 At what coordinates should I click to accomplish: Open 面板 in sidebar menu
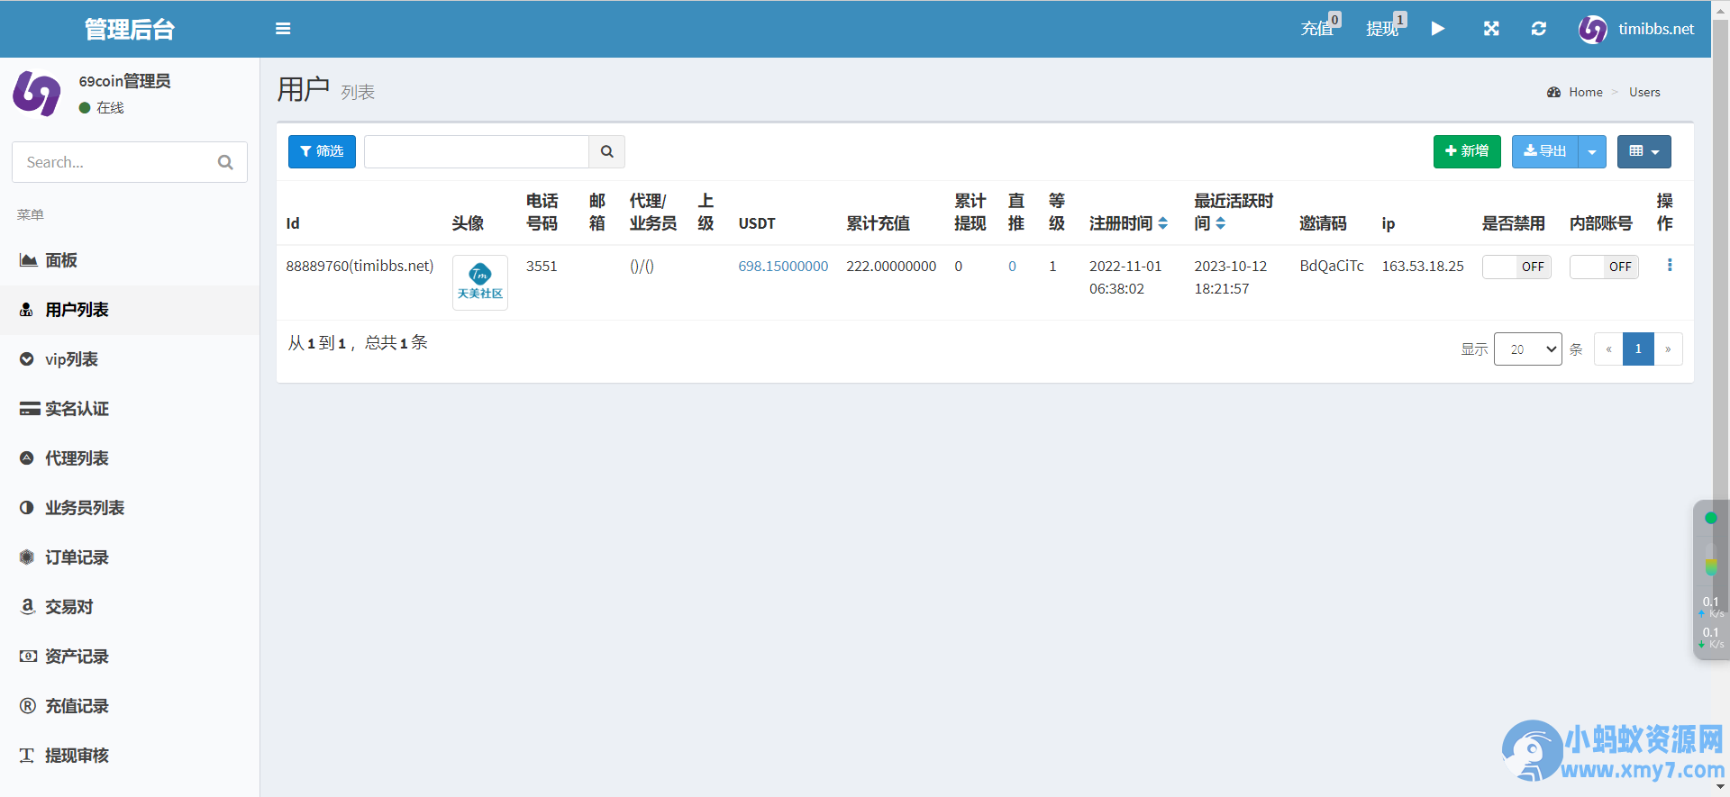tap(130, 260)
